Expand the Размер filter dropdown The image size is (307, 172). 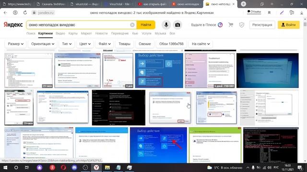pos(15,44)
